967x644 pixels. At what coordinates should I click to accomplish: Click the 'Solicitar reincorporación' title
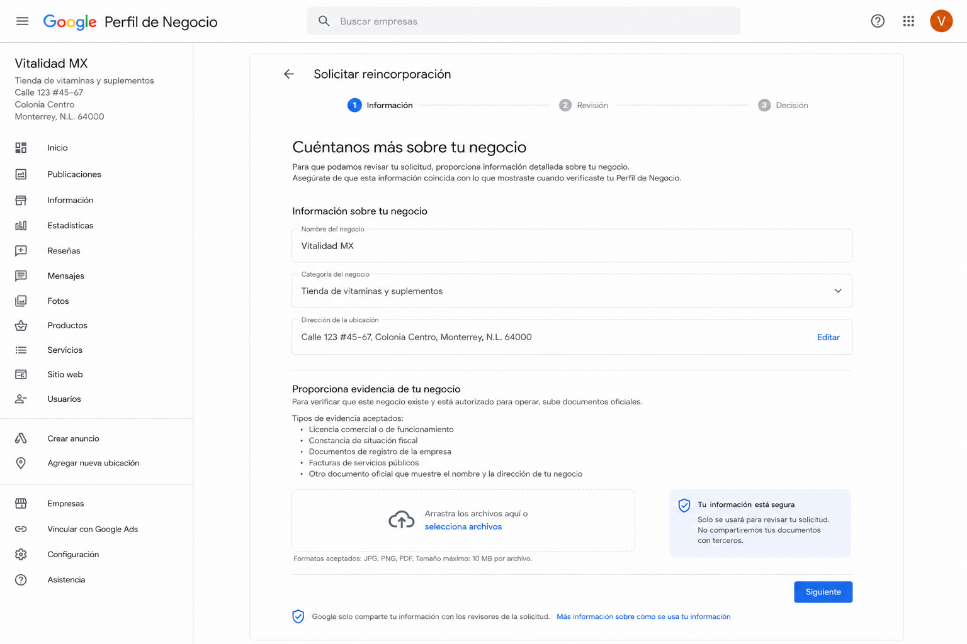tap(382, 74)
